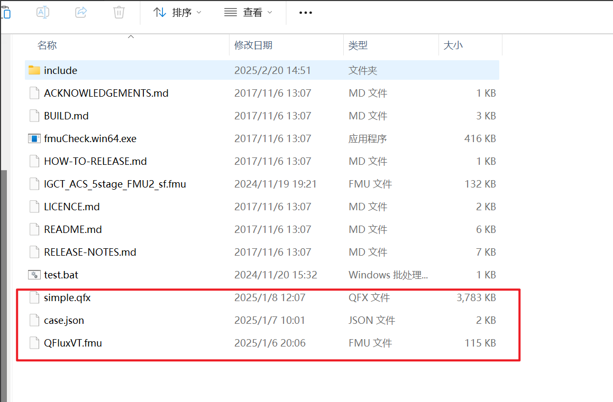Click the 416 KB size cell
The width and height of the screenshot is (613, 402).
point(480,138)
